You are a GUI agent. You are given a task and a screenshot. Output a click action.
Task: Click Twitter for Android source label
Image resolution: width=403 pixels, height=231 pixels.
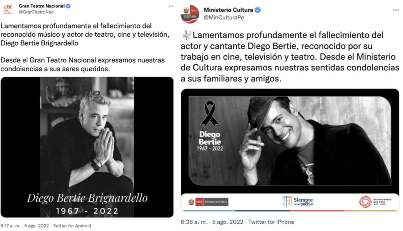click(x=72, y=226)
